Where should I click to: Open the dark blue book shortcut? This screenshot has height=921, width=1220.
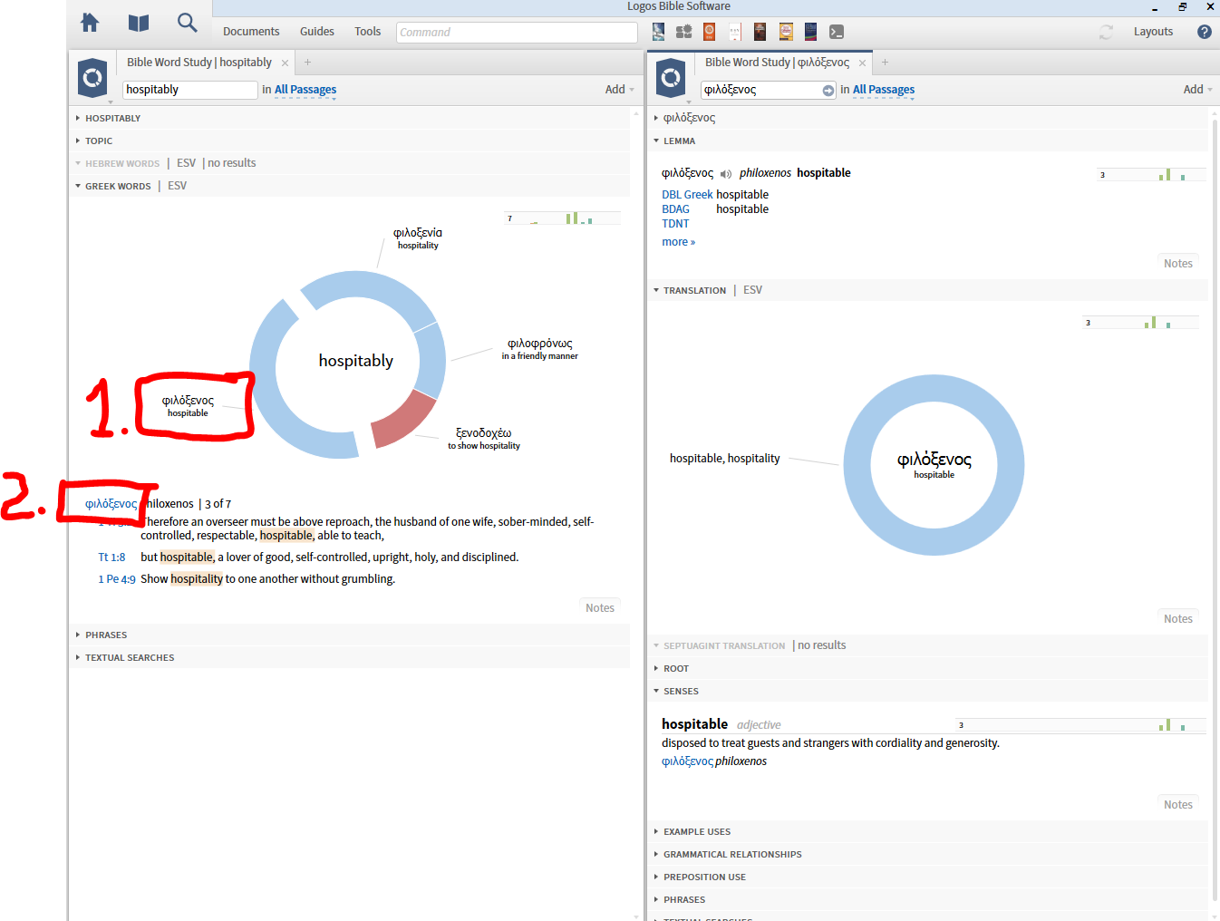(x=811, y=32)
